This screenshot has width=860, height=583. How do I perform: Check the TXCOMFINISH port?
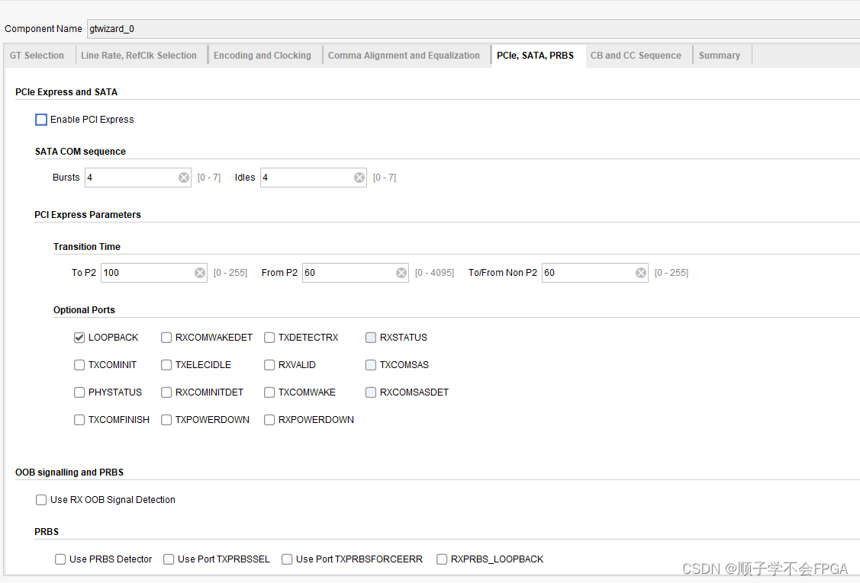79,420
